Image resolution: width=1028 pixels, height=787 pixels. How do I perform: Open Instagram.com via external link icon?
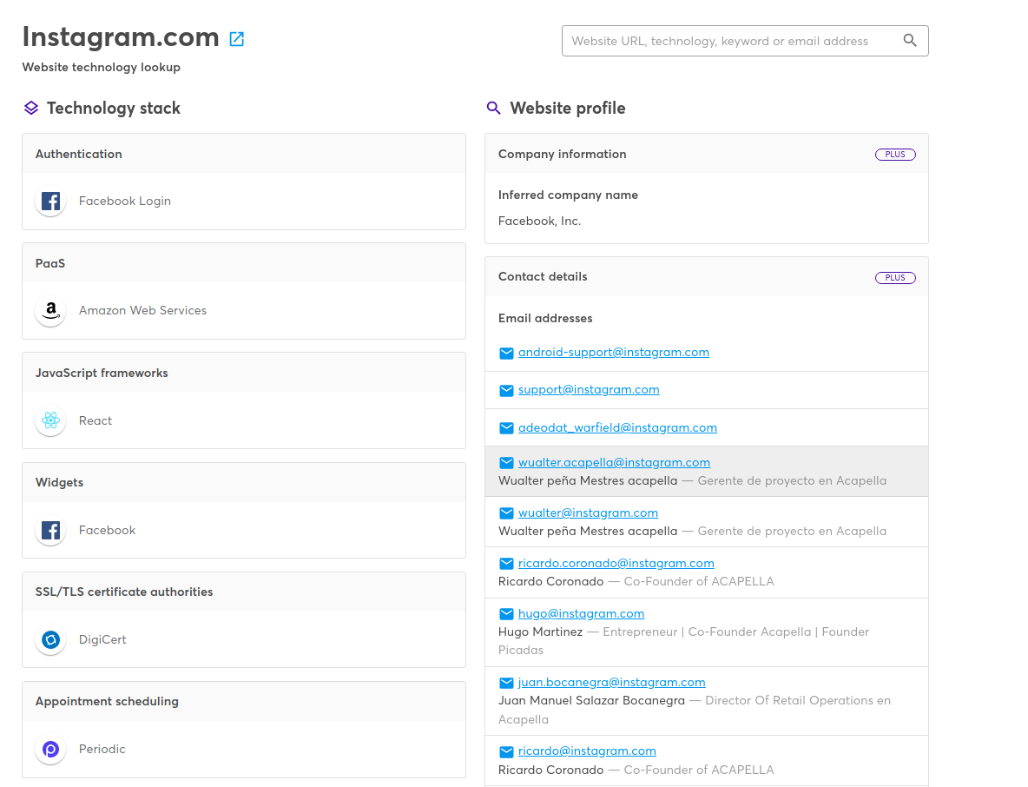tap(237, 39)
